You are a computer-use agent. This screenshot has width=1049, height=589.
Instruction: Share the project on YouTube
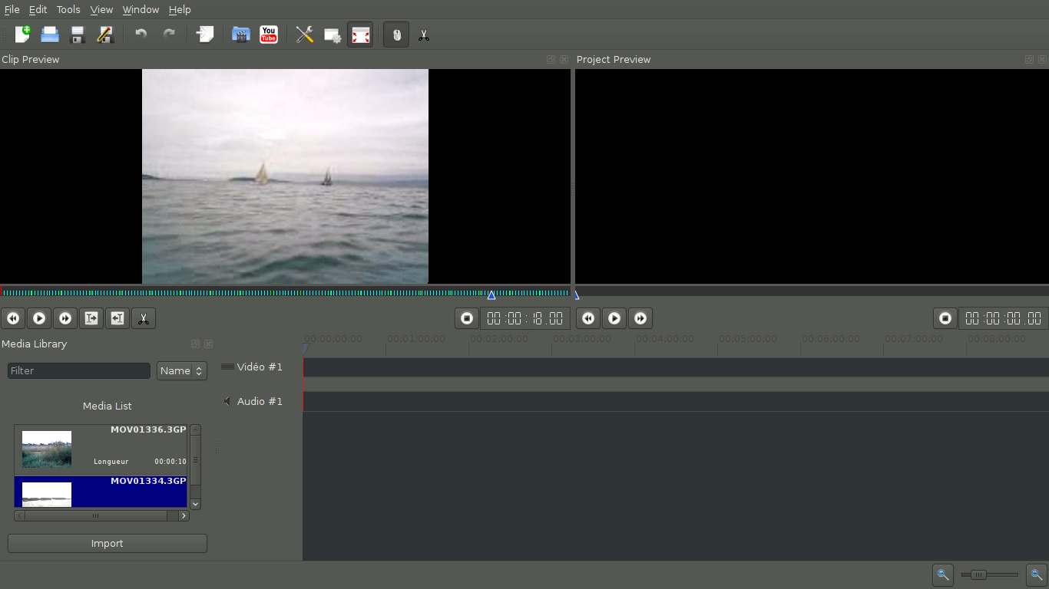coord(268,35)
